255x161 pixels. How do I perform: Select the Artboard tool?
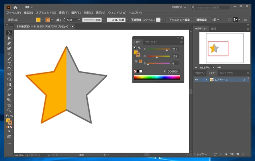pos(9,105)
